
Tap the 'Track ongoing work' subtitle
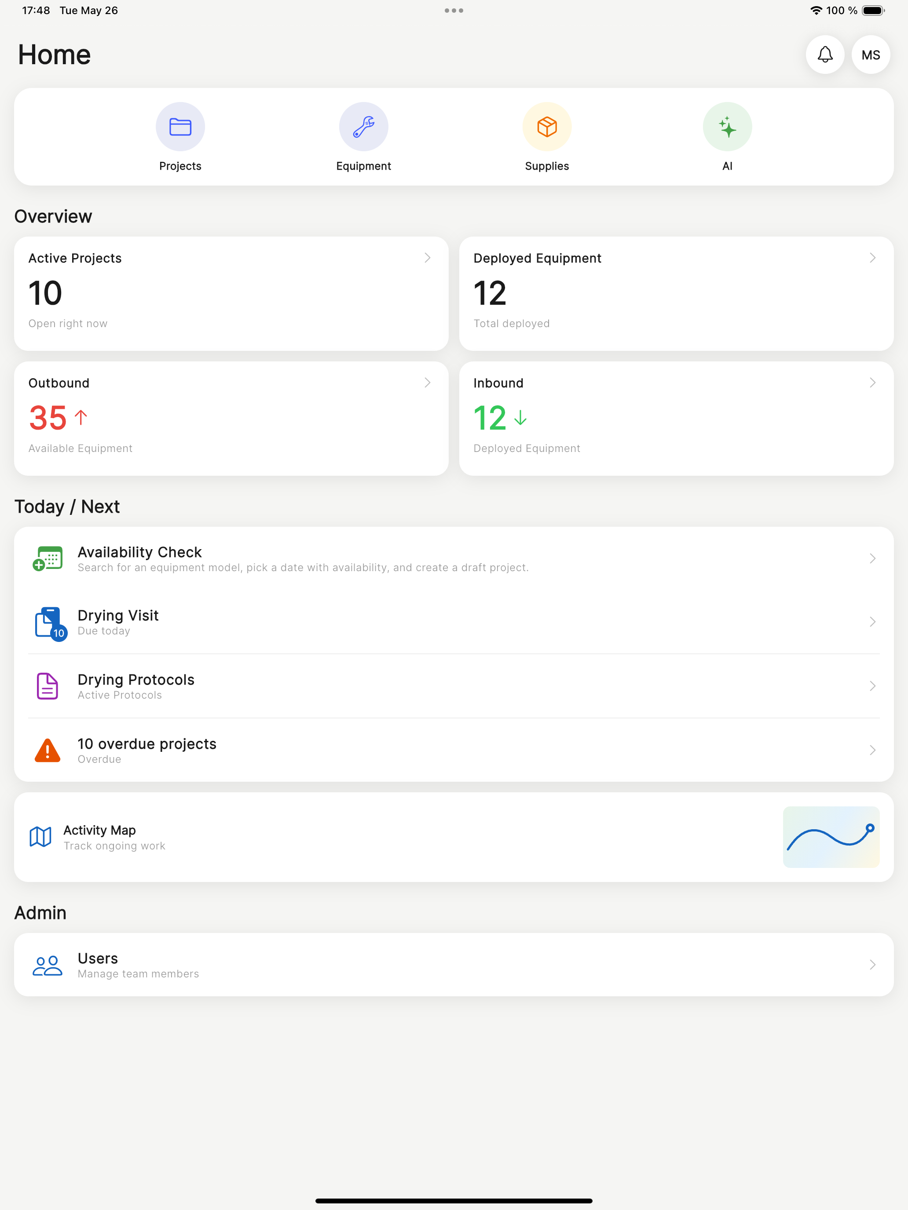[x=114, y=846]
